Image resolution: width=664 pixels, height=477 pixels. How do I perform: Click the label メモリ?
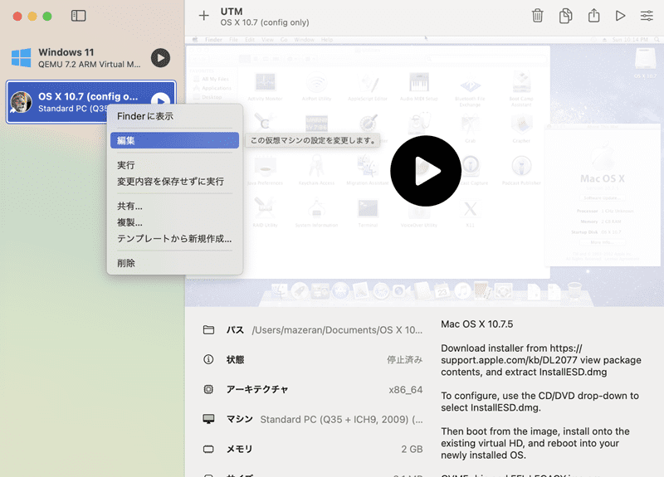[x=239, y=449]
